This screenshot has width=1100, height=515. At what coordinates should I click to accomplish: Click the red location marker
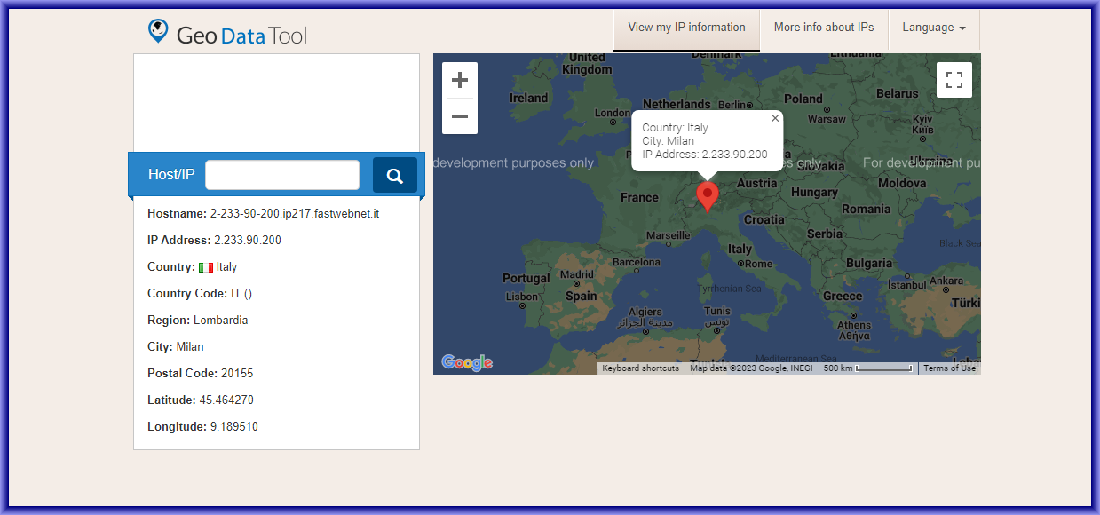[708, 197]
